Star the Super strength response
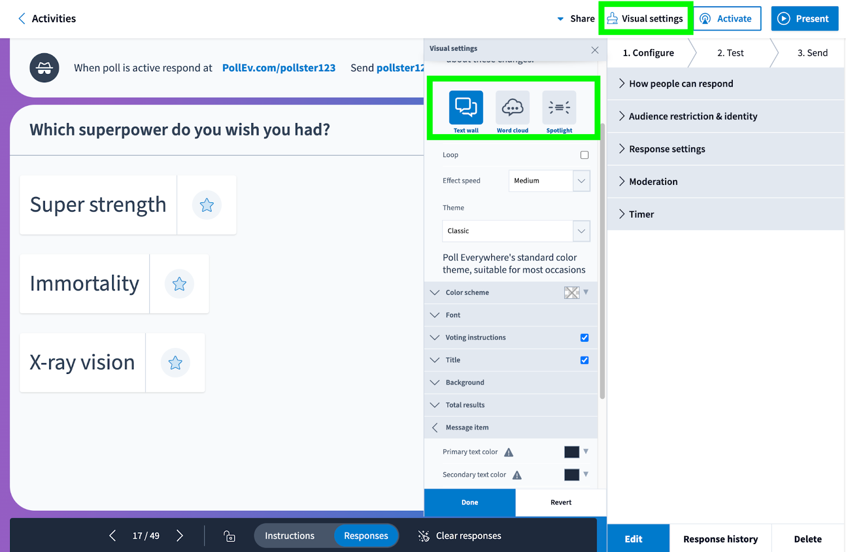 click(x=207, y=205)
